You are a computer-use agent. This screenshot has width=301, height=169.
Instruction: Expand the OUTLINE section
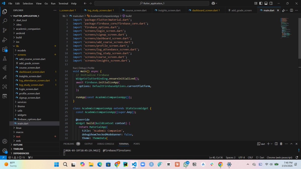click(34, 145)
